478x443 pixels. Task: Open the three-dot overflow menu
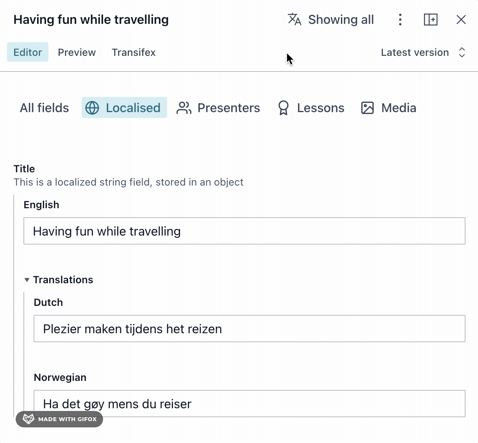[400, 19]
